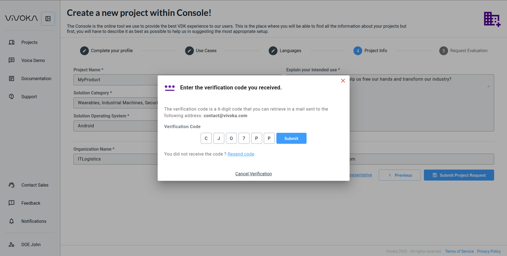Screen dimensions: 507x256
Task: Click the Resend code link
Action: [241, 154]
